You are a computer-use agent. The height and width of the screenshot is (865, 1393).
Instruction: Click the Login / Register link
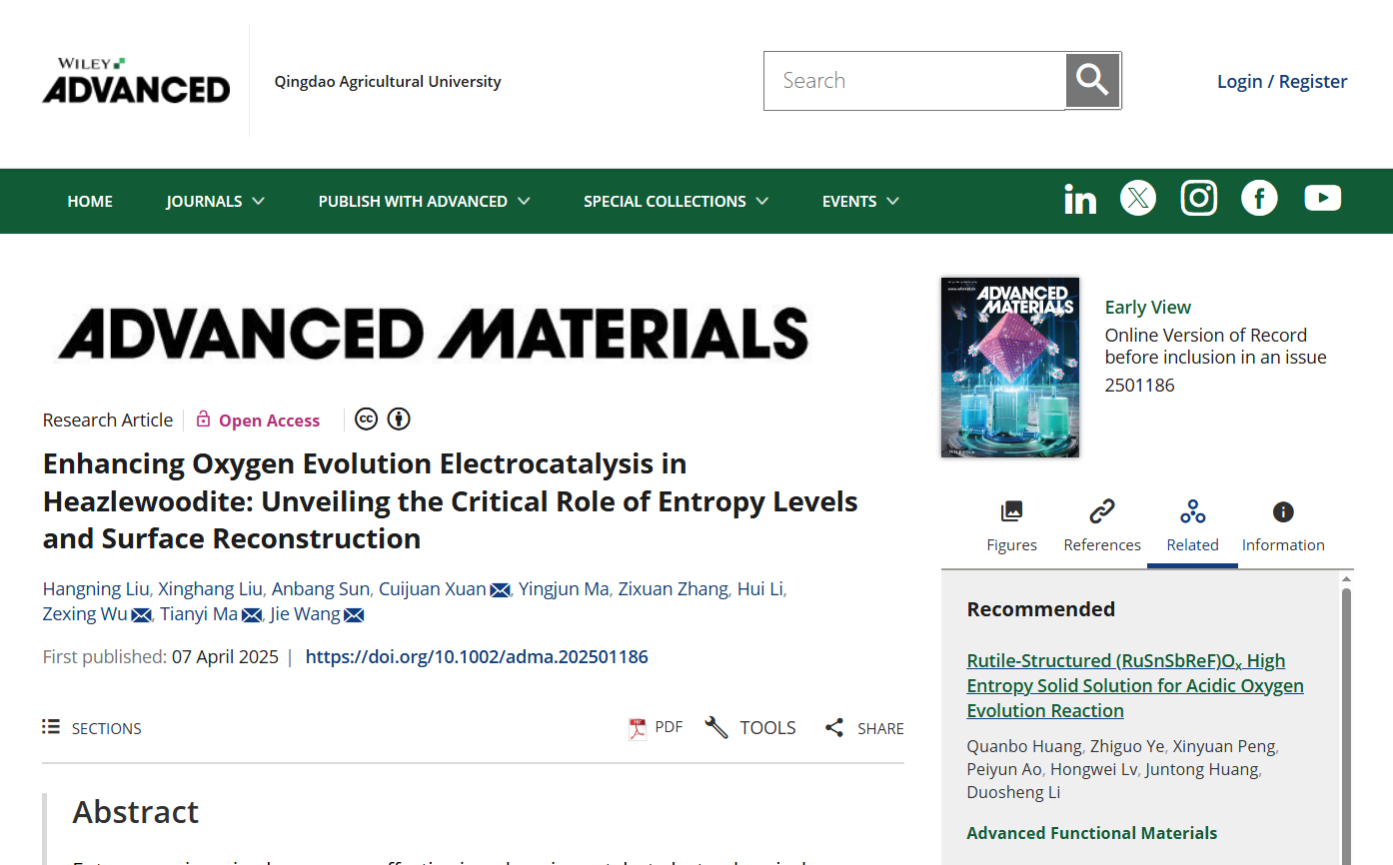click(1281, 82)
